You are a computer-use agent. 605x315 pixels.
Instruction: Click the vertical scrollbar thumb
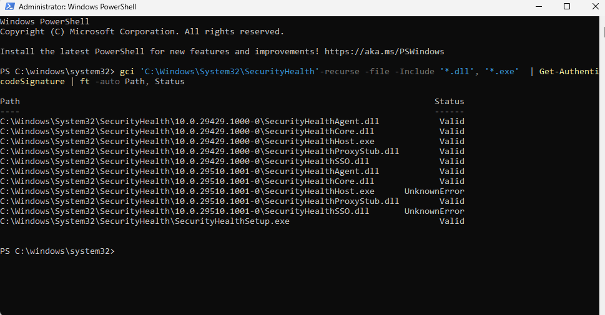click(x=604, y=32)
